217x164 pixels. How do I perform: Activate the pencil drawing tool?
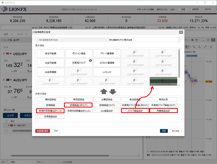tap(205, 47)
